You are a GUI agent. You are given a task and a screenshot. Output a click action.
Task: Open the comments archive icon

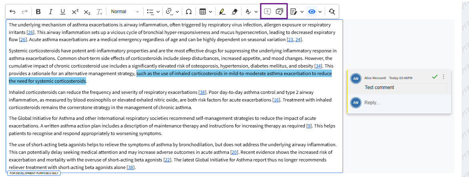tap(280, 12)
